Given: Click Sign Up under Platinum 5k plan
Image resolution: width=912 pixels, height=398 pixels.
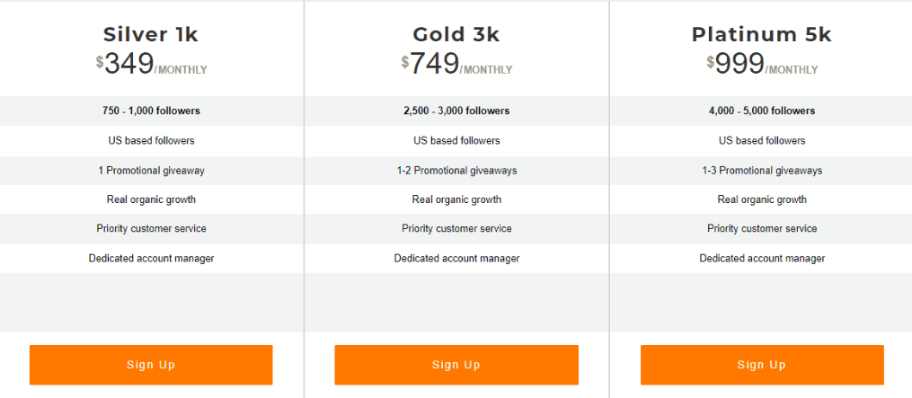Looking at the screenshot, I should (762, 365).
